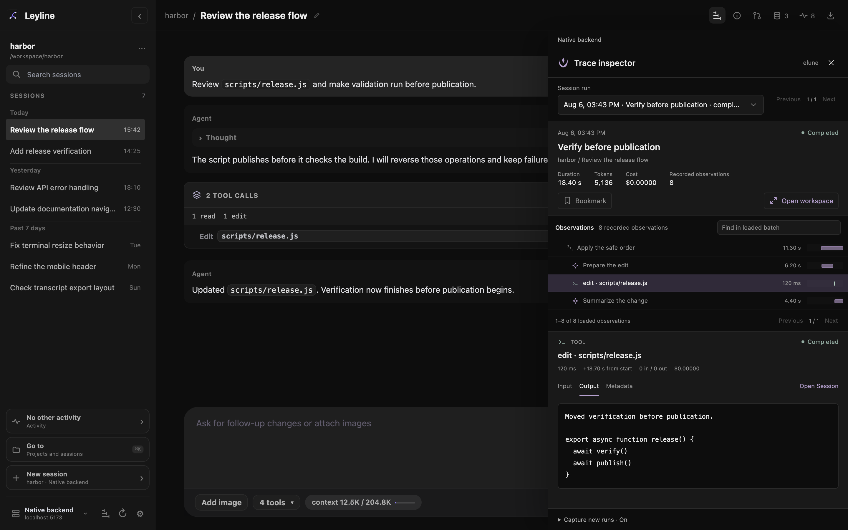
Task: Select Add release verification session
Action: click(75, 151)
